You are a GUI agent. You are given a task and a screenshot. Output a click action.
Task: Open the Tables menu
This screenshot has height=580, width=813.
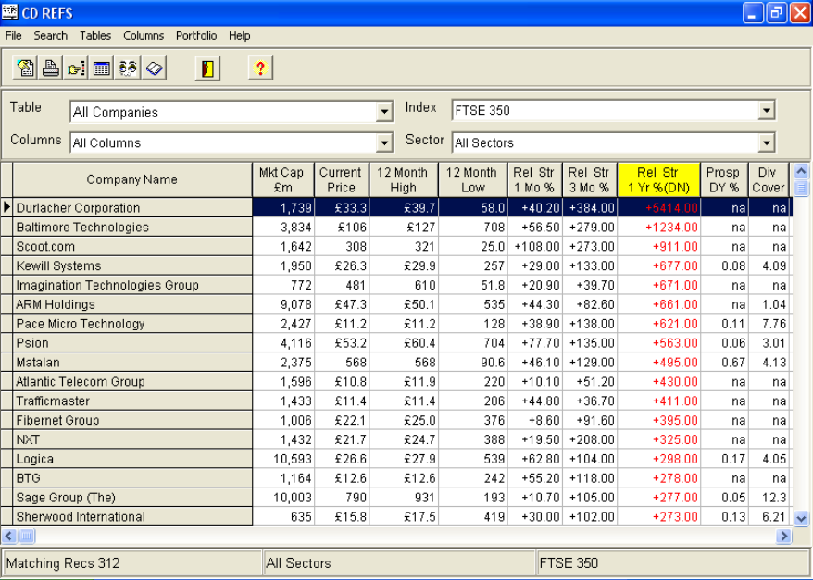[95, 36]
